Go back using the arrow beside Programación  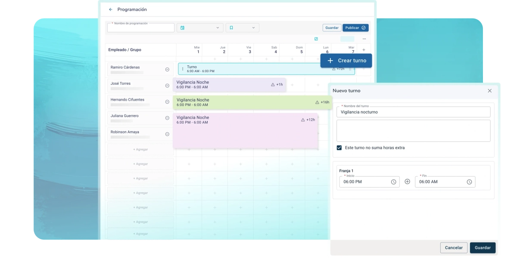coord(111,9)
